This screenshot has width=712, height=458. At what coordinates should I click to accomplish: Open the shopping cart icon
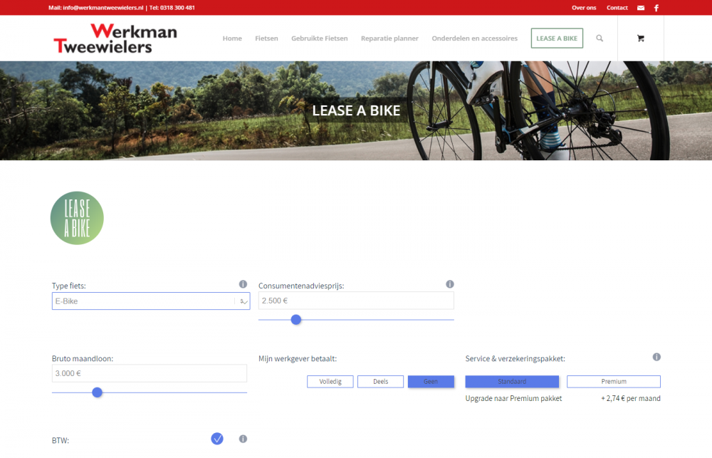640,38
